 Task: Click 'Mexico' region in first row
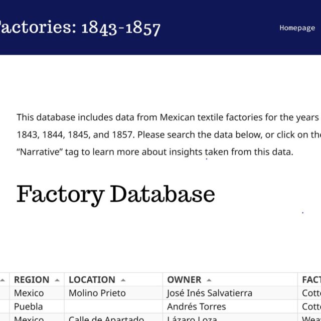click(x=29, y=293)
